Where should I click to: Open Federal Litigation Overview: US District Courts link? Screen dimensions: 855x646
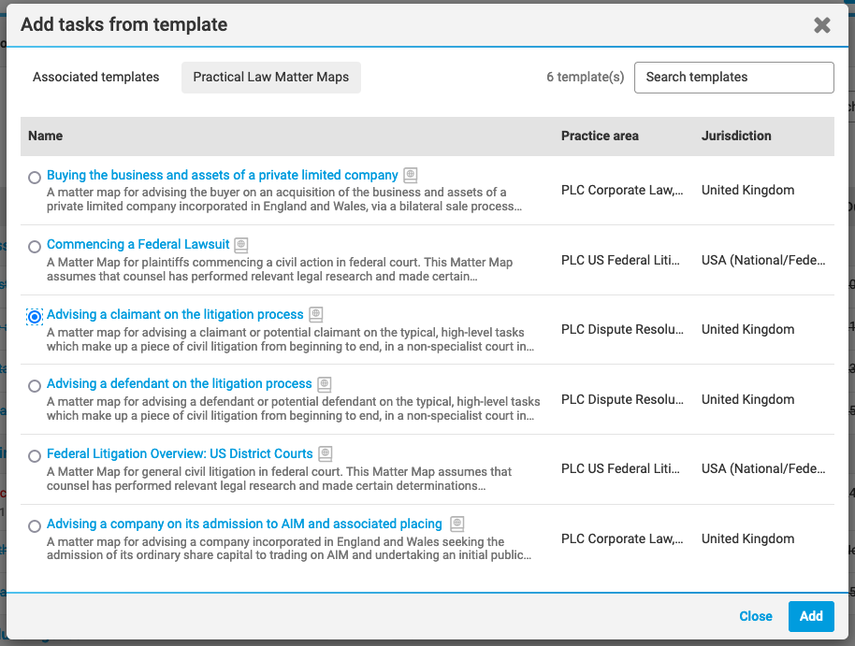click(180, 453)
